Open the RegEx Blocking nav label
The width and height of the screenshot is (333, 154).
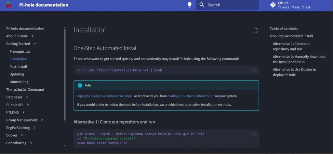18,128
